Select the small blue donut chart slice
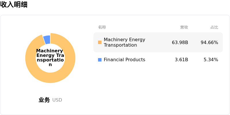The image size is (230, 115). point(47,39)
